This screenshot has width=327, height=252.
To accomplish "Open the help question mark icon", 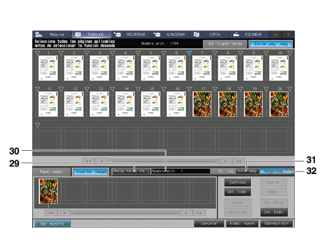I will (288, 34).
